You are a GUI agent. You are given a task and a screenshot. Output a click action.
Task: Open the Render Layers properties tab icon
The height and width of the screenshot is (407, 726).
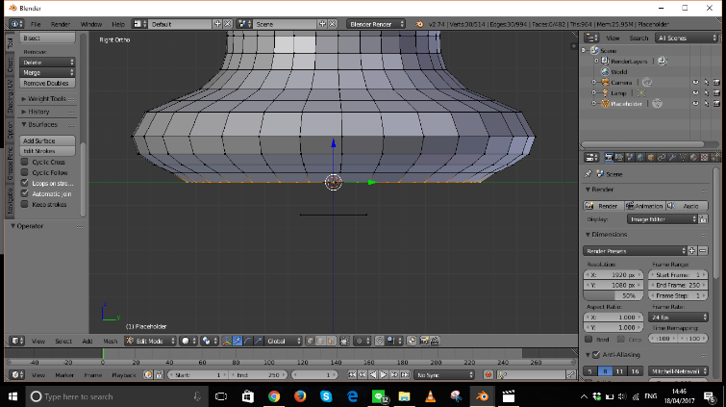(x=619, y=158)
